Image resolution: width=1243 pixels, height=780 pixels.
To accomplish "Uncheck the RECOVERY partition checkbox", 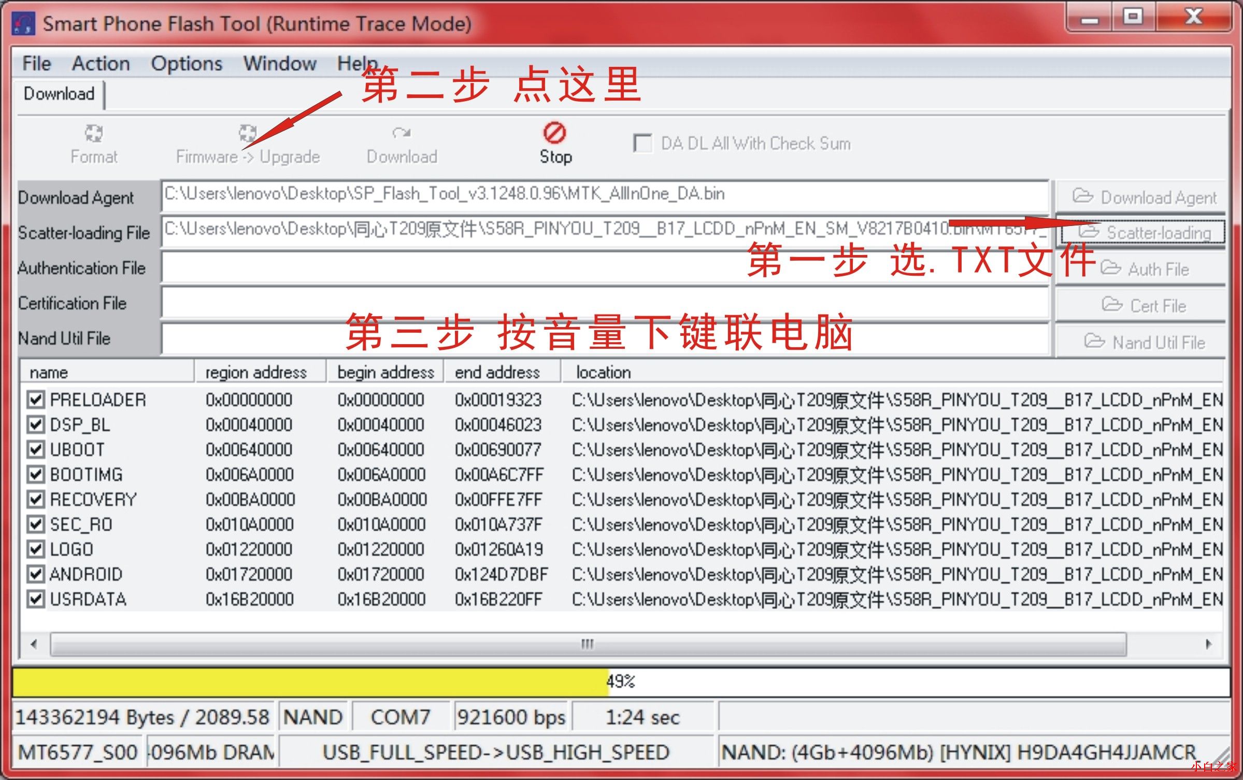I will 35,499.
